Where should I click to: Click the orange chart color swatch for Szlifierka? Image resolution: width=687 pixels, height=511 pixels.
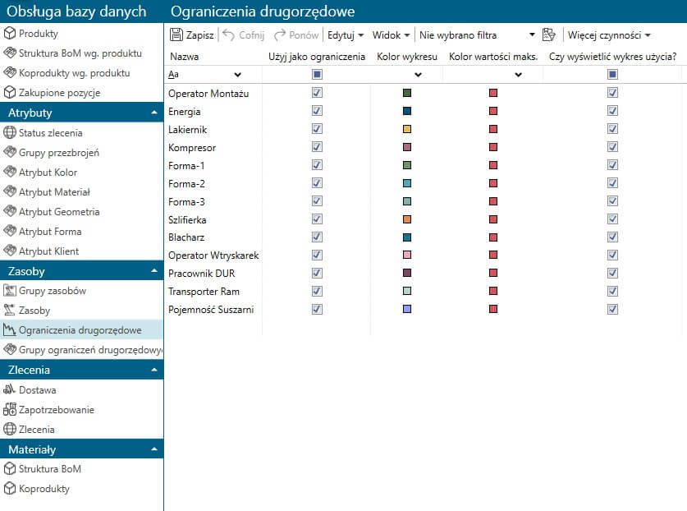coord(407,219)
